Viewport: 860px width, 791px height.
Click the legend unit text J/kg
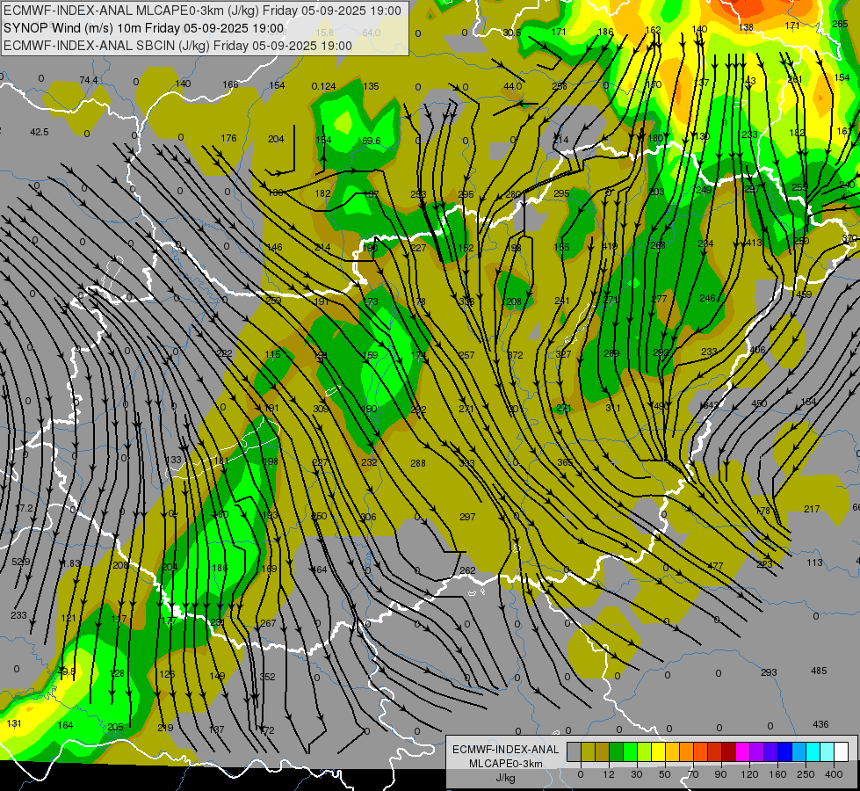click(506, 778)
